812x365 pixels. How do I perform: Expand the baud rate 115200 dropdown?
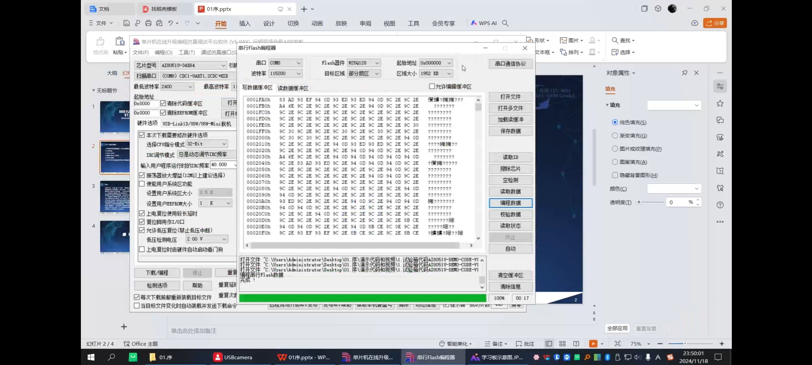pyautogui.click(x=298, y=73)
